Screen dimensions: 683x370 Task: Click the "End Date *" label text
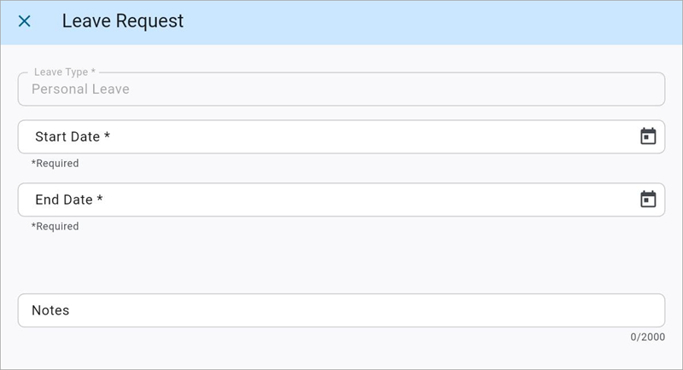[x=68, y=199]
